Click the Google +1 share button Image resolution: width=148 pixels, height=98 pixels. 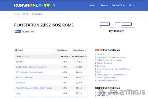pos(33,31)
